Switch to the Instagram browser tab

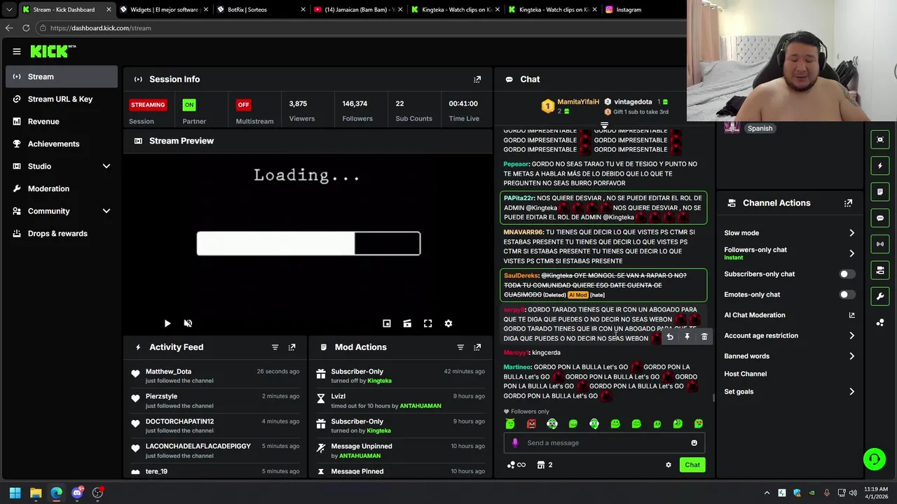643,10
